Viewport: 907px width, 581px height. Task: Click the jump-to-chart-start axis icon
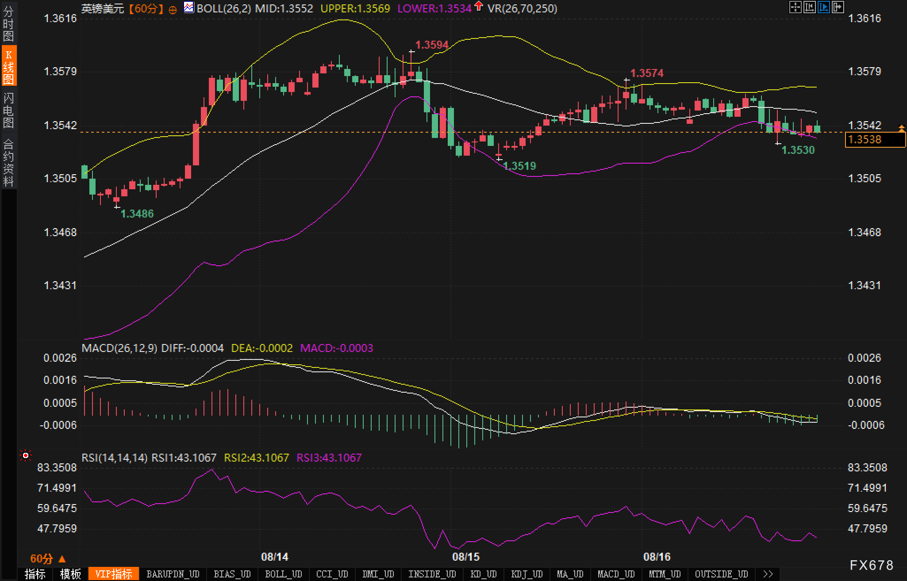coord(809,7)
